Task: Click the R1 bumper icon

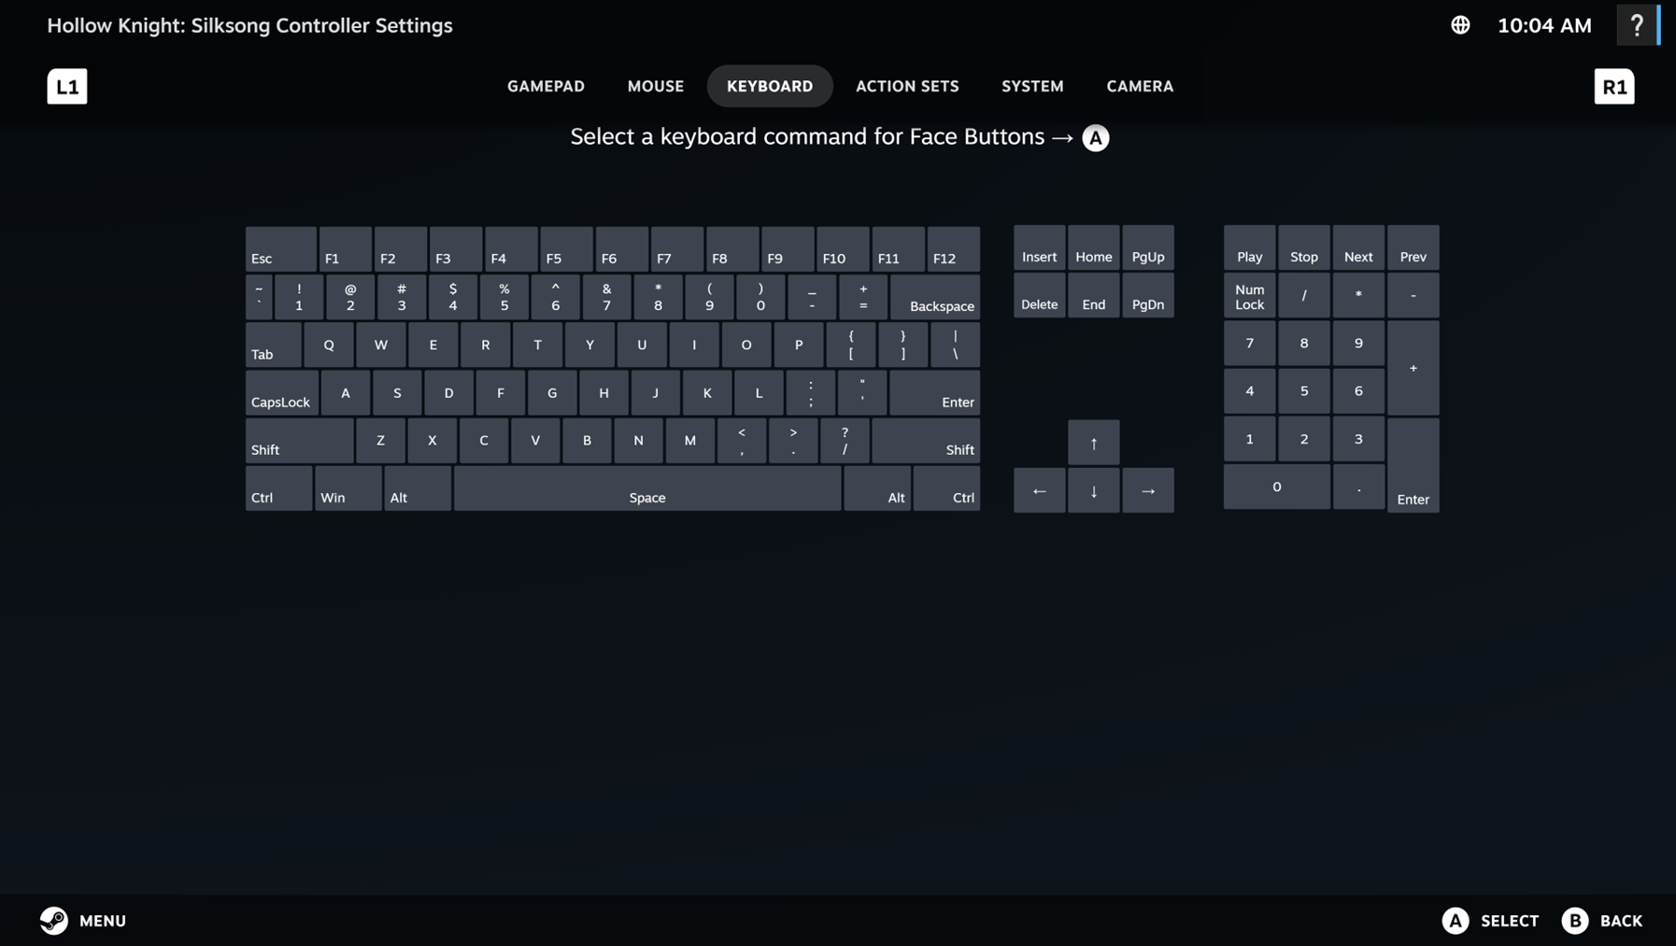Action: (1614, 87)
